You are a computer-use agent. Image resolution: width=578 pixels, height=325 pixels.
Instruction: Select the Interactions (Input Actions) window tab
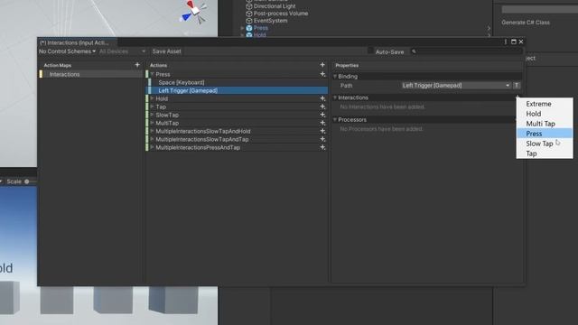77,42
